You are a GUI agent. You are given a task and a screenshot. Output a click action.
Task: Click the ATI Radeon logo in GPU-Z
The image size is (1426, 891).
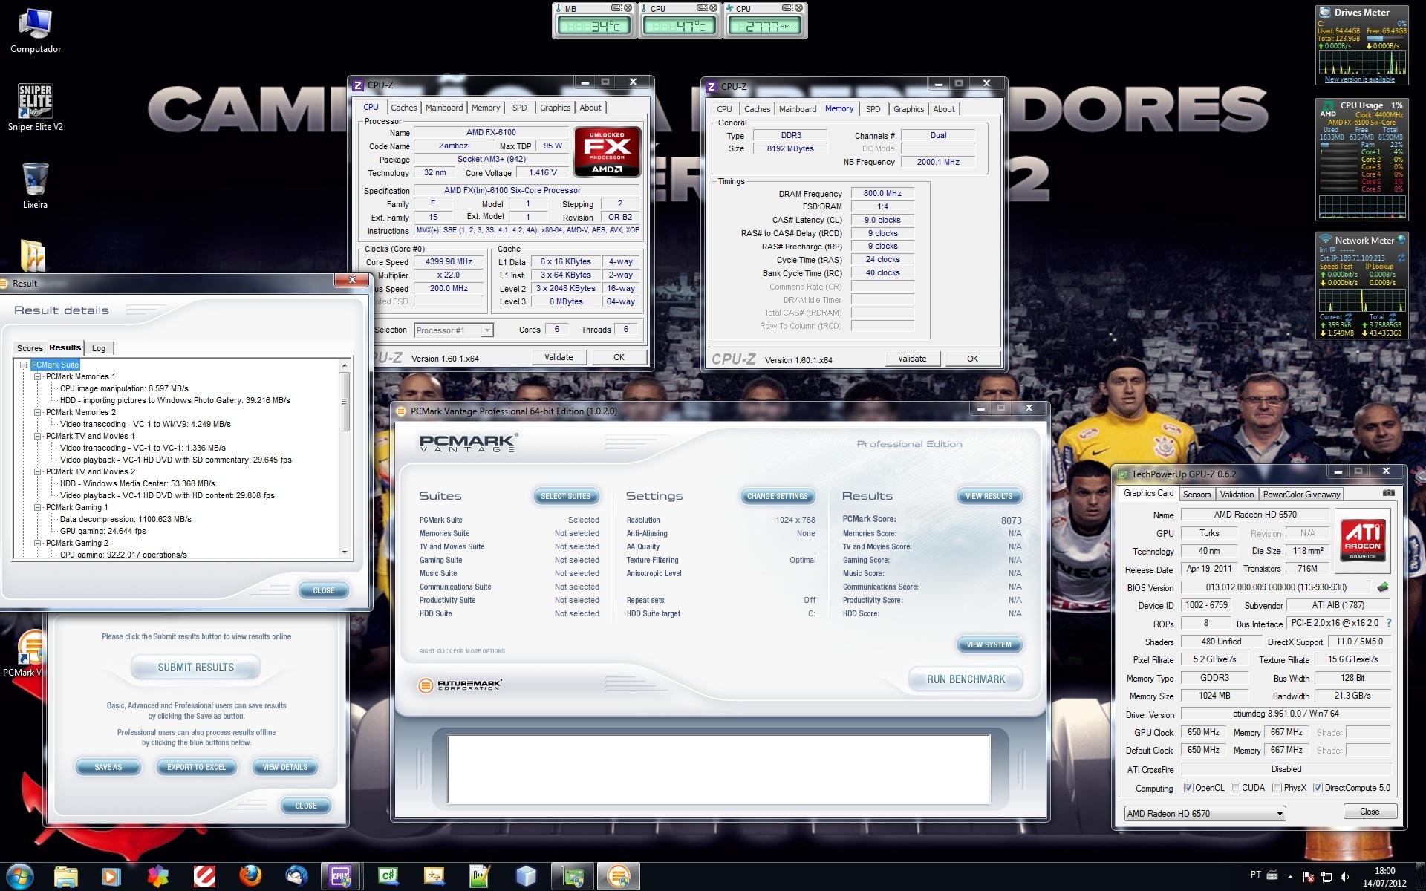[x=1362, y=541]
